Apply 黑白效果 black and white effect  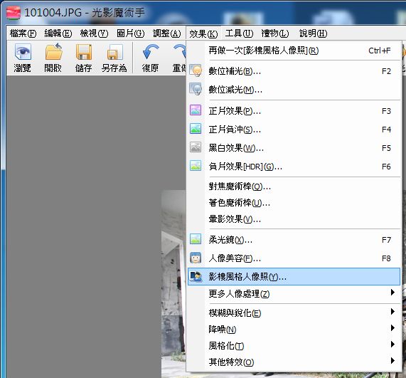(x=294, y=148)
